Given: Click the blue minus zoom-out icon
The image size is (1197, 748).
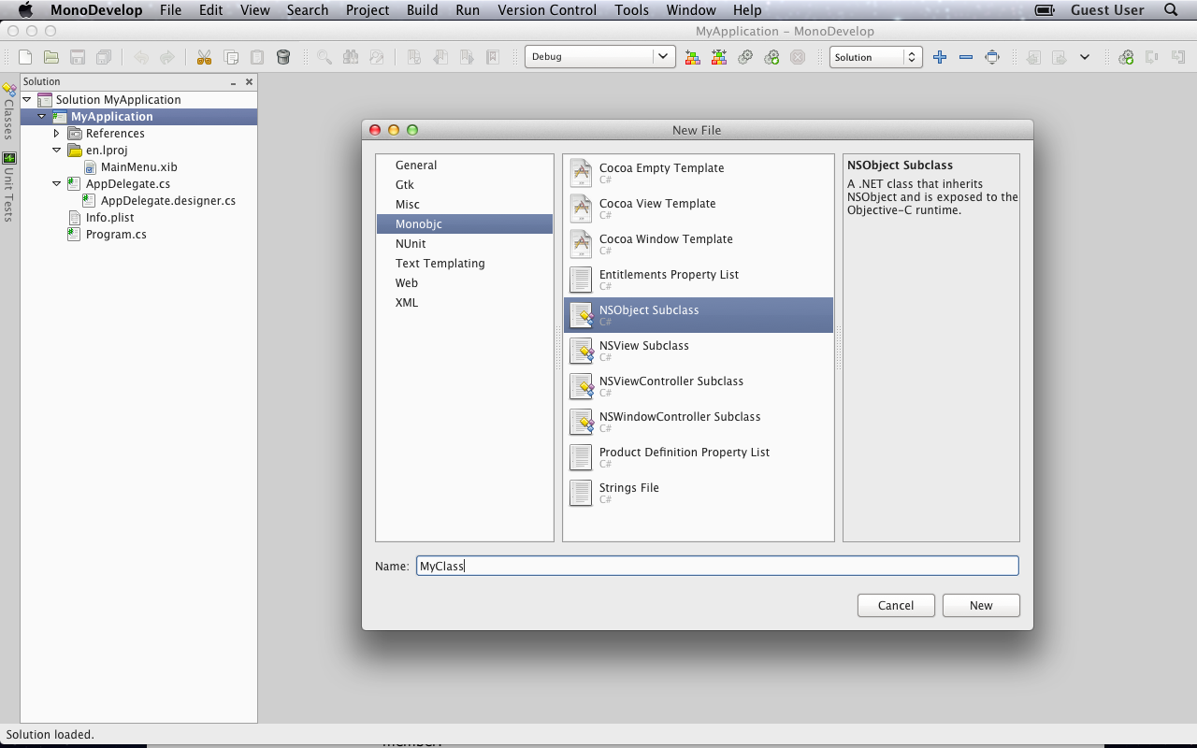Looking at the screenshot, I should (x=966, y=57).
